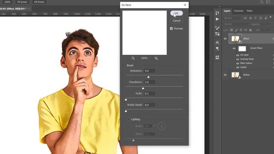Click lock transparent pixels icon
This screenshot has height=154, width=274.
(232, 30)
